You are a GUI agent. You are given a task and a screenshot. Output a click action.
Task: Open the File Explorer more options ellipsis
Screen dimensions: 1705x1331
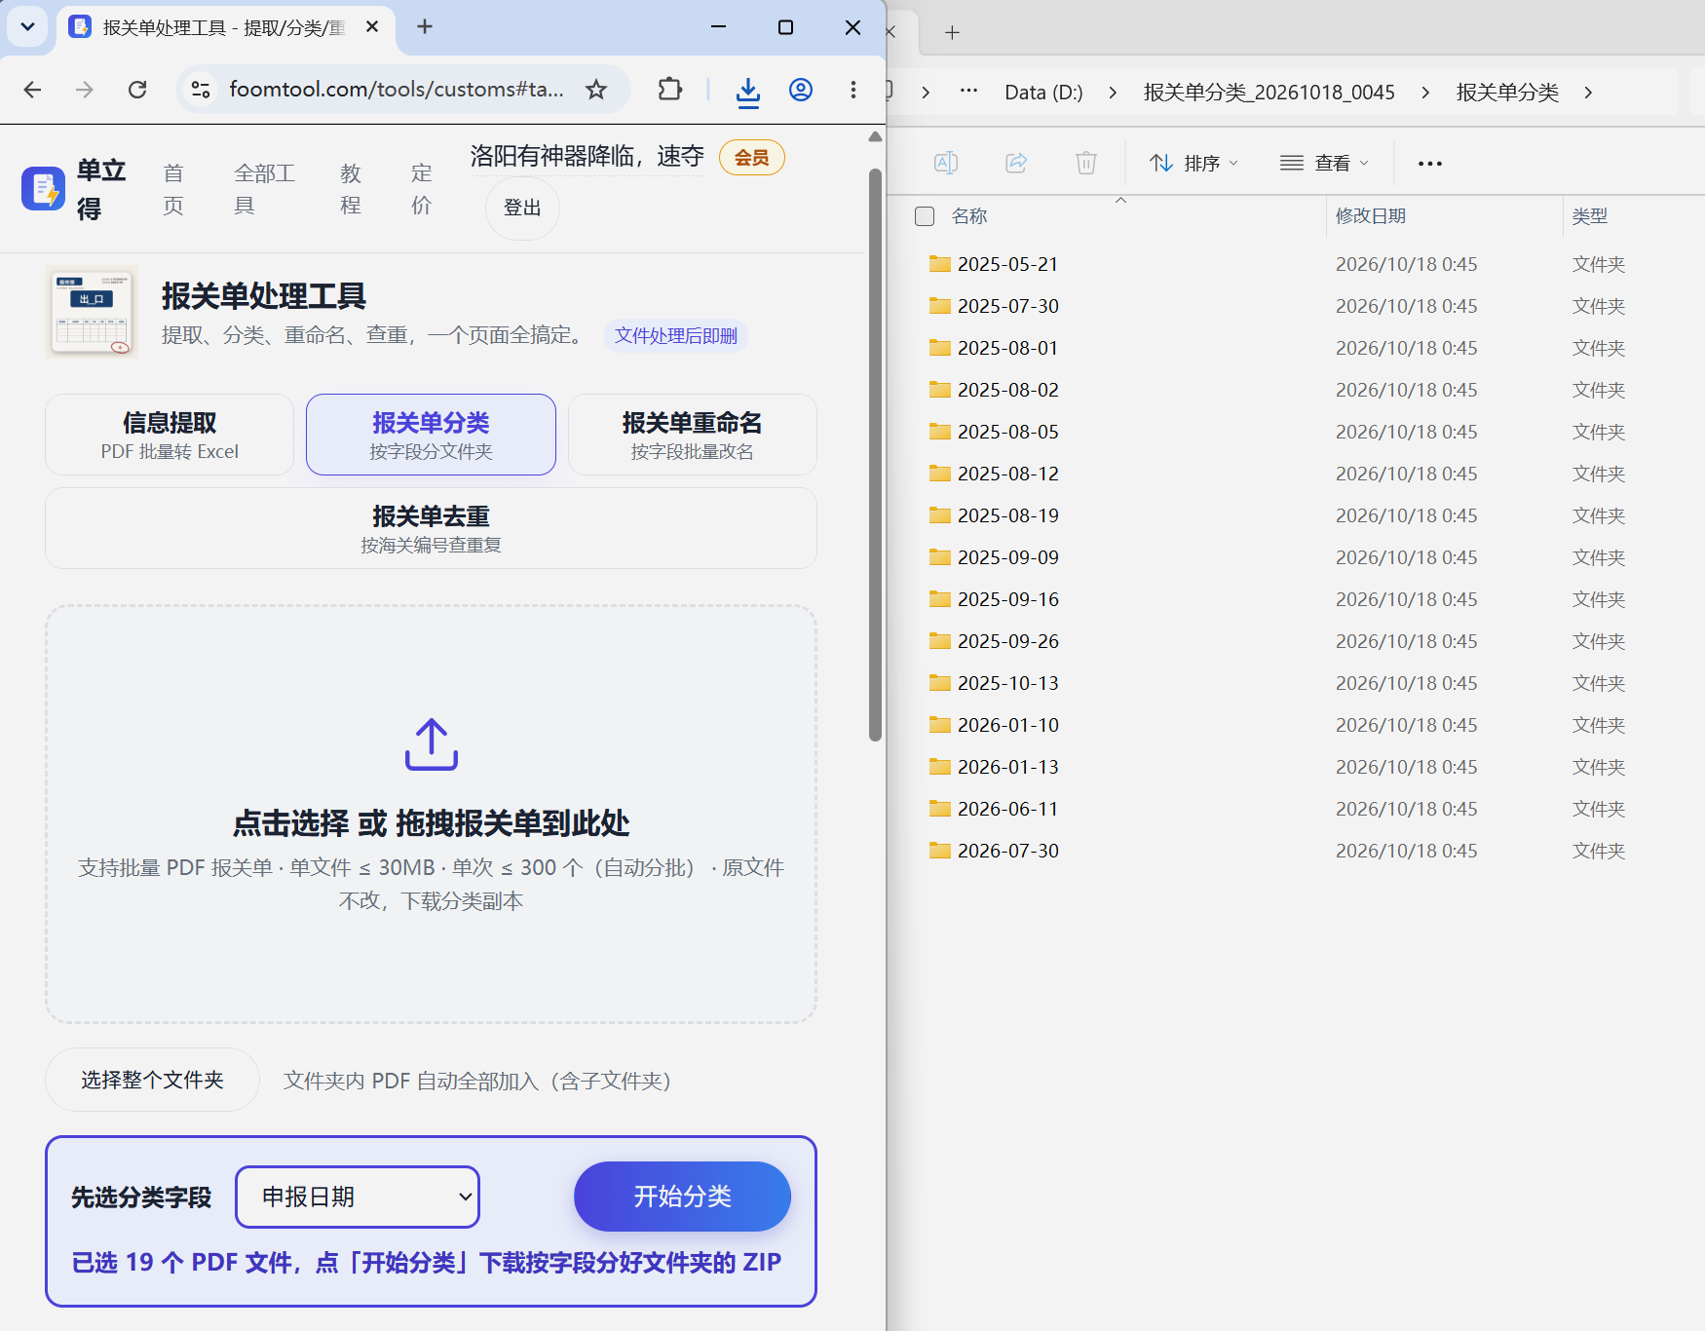(1430, 164)
